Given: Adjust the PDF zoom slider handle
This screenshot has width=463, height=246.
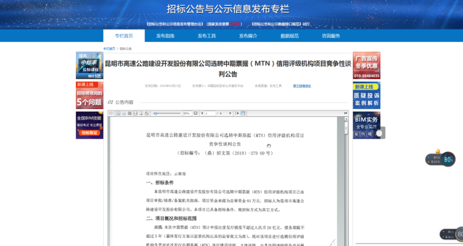Looking at the screenshot, I should coord(156,113).
